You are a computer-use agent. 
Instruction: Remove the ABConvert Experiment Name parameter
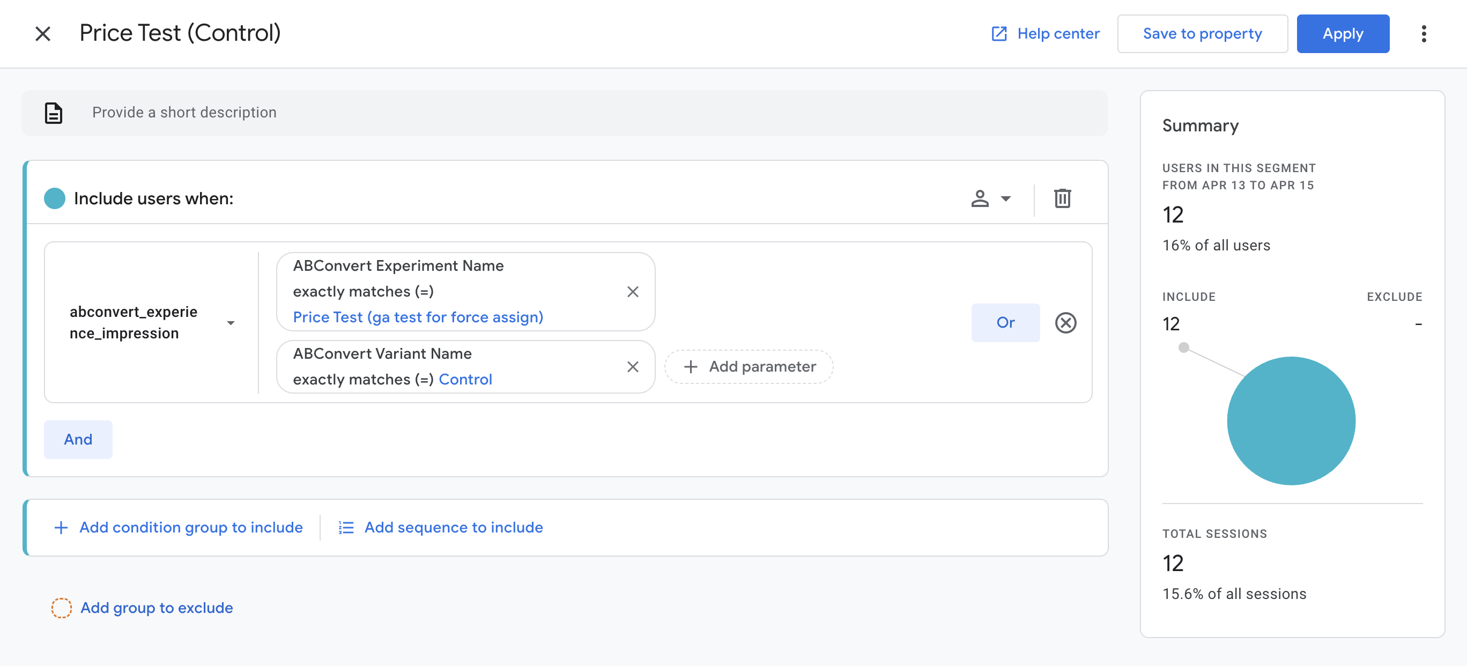coord(632,292)
